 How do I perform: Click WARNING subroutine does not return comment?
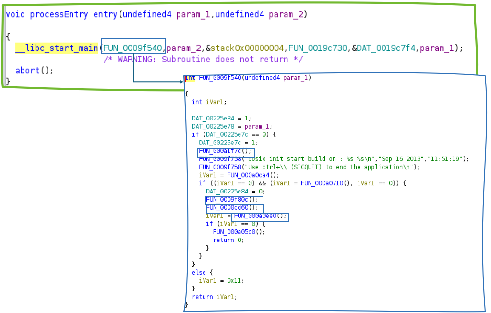pos(203,59)
